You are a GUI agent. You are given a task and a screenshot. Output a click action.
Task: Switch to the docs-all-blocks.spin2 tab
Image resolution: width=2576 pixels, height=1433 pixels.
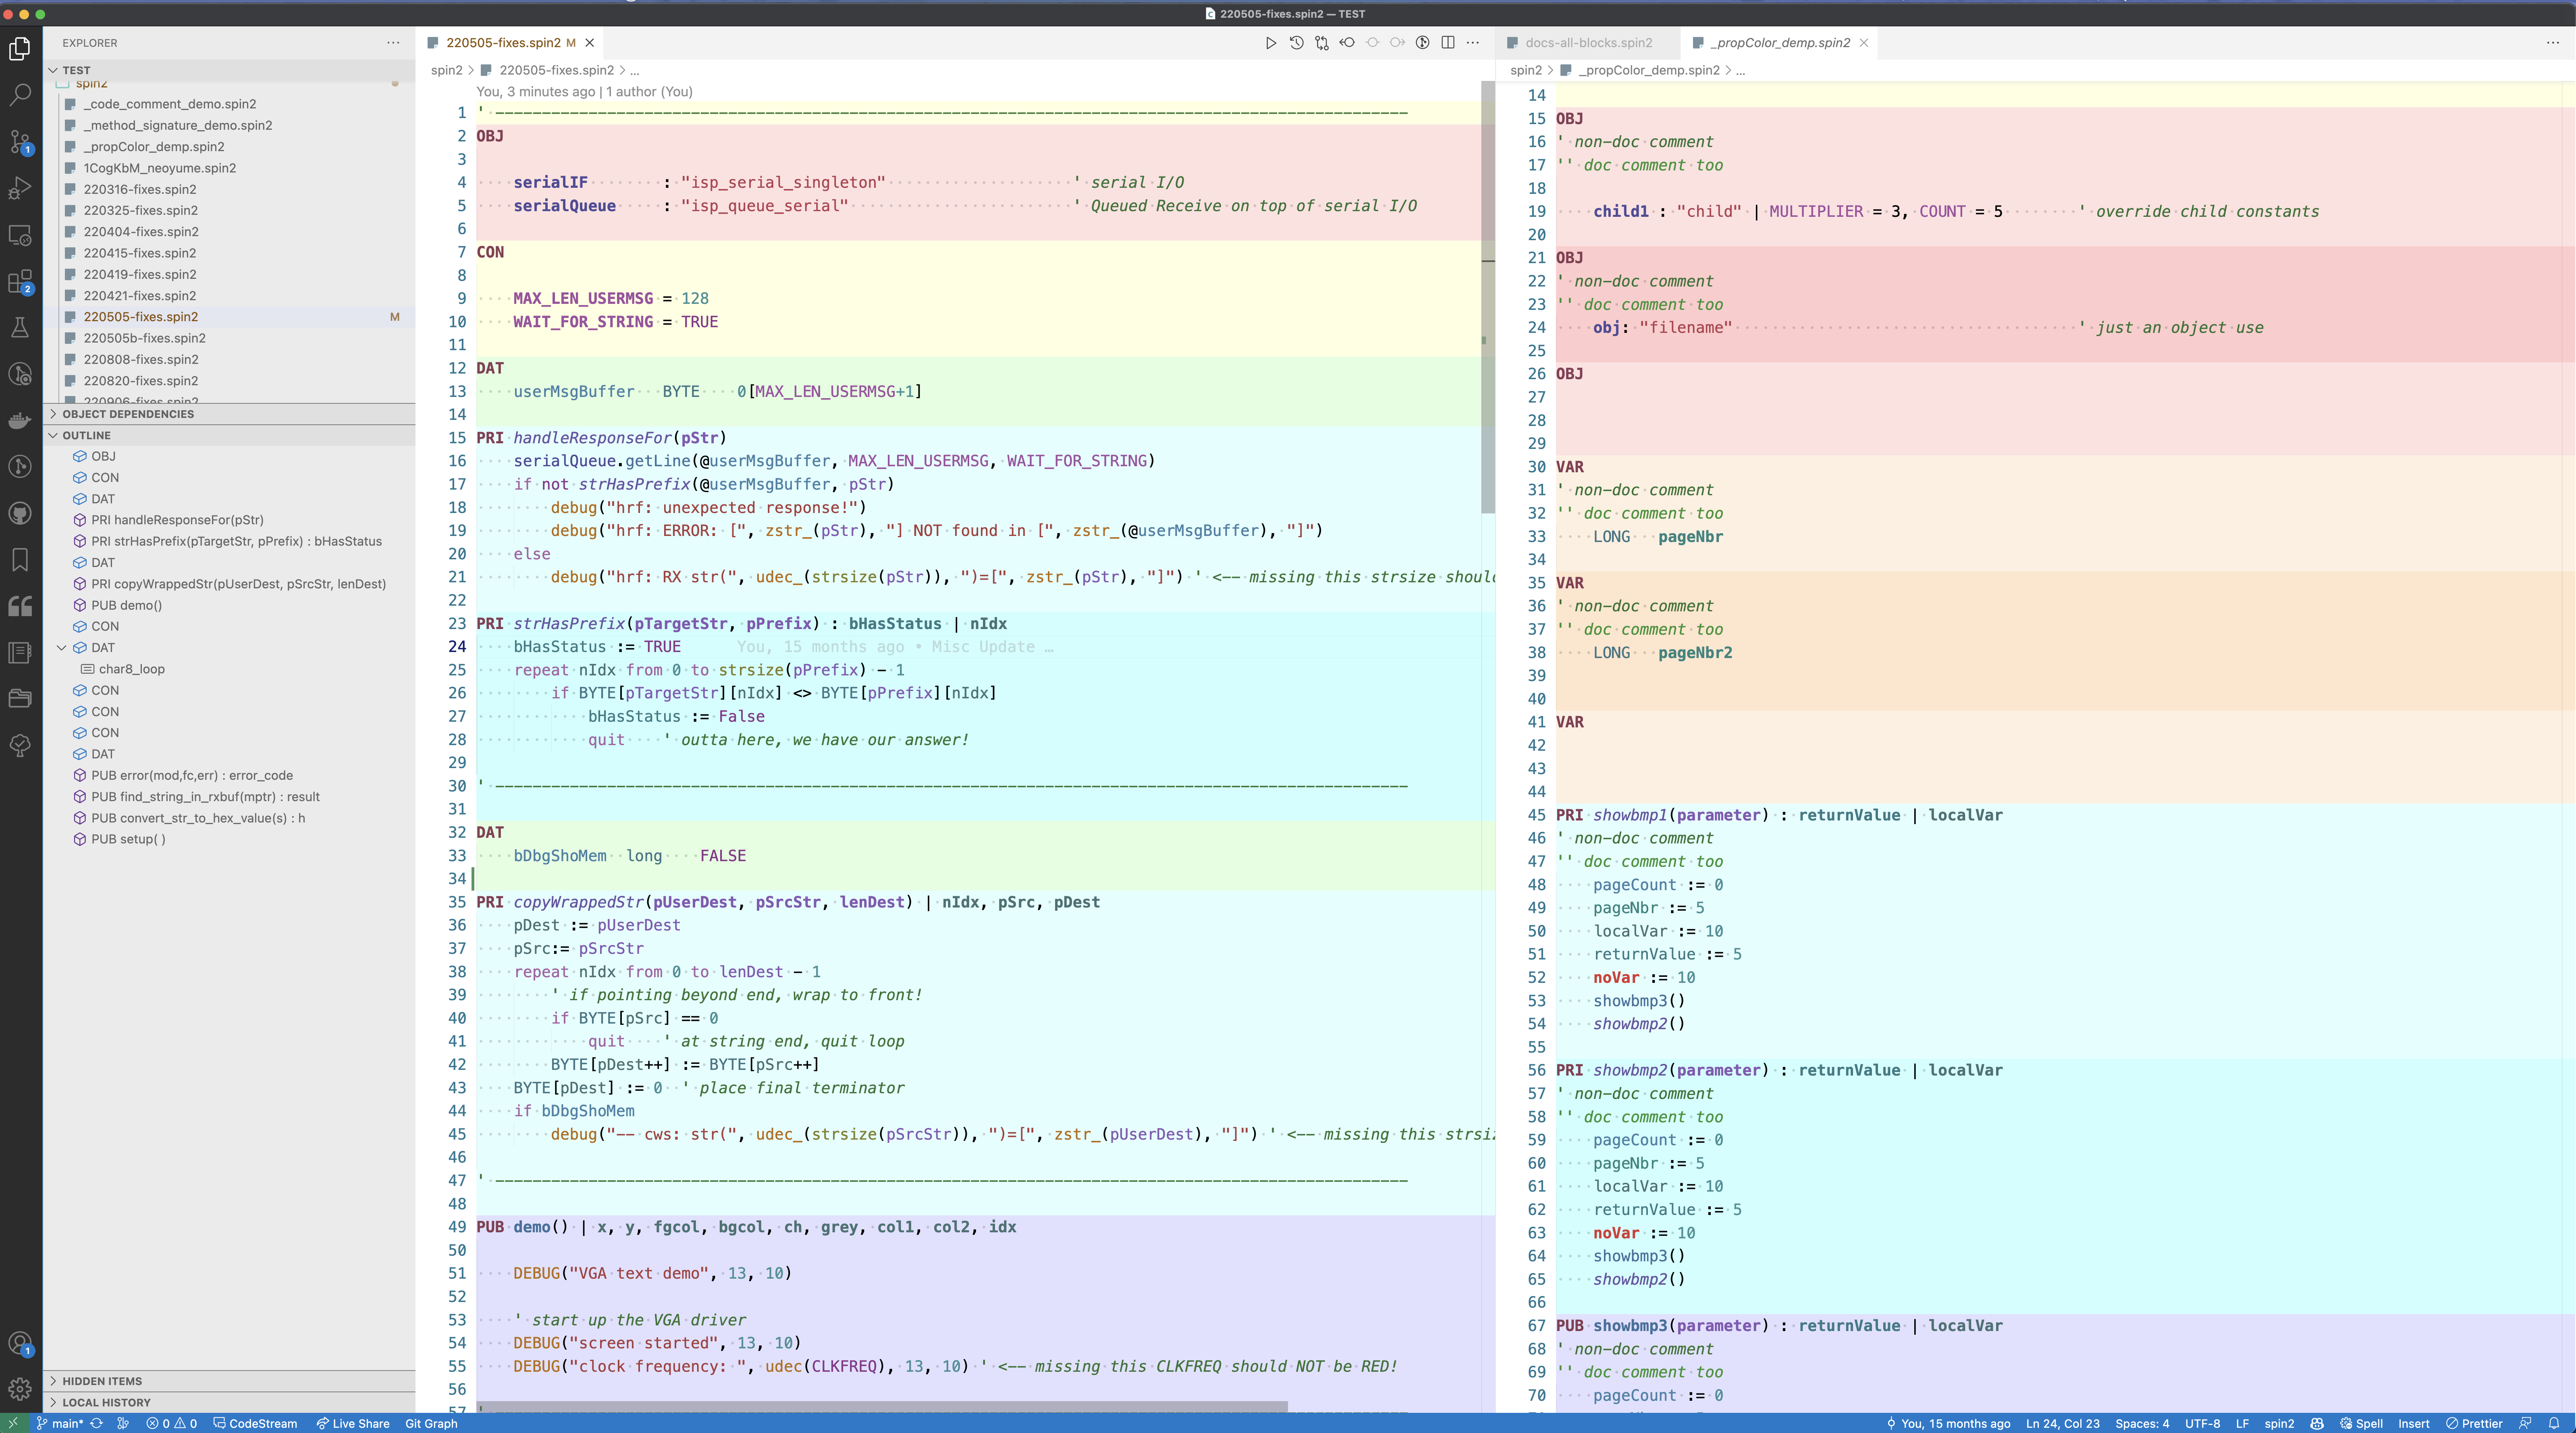click(1588, 43)
